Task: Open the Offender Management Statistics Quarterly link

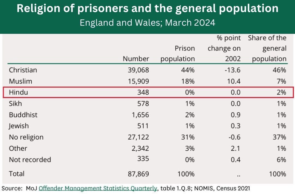Action: pos(98,188)
